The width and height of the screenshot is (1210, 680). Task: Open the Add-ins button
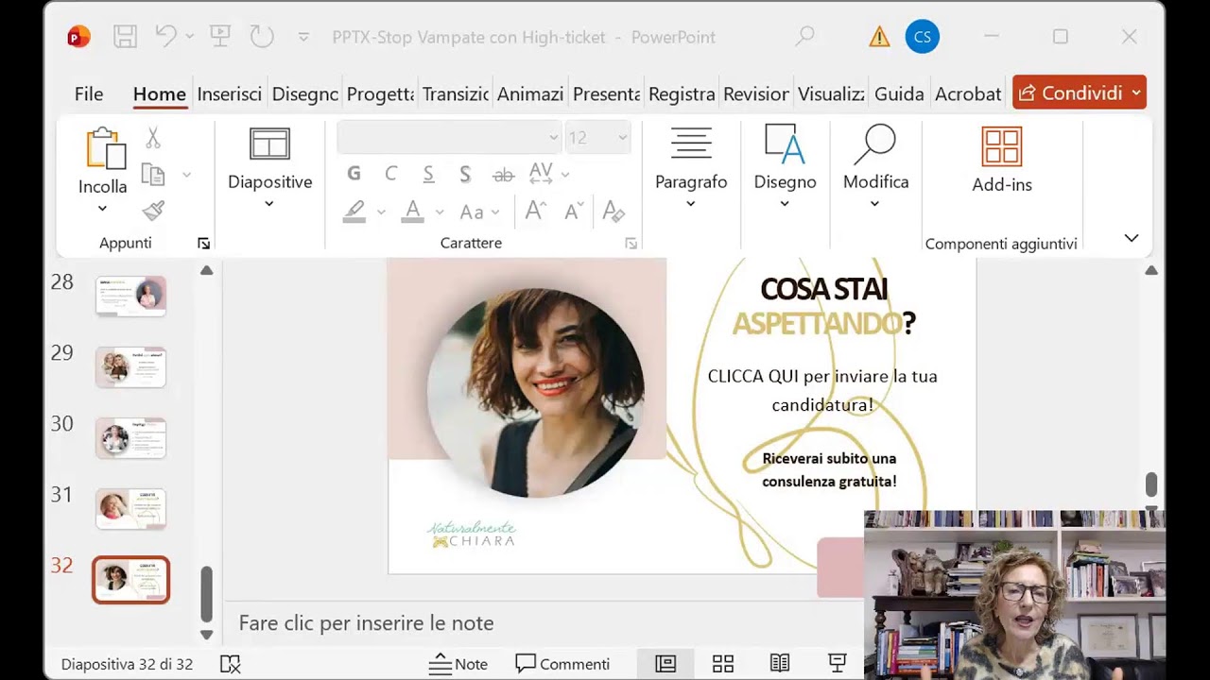tap(1002, 160)
